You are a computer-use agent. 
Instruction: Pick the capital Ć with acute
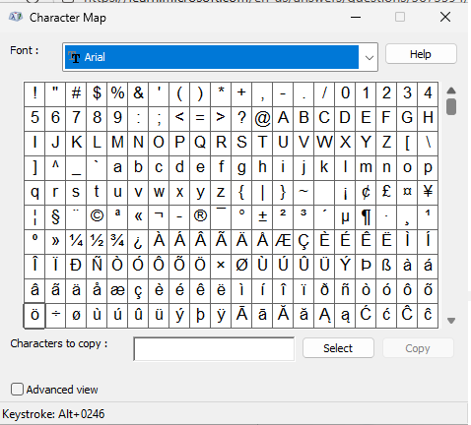pos(366,315)
